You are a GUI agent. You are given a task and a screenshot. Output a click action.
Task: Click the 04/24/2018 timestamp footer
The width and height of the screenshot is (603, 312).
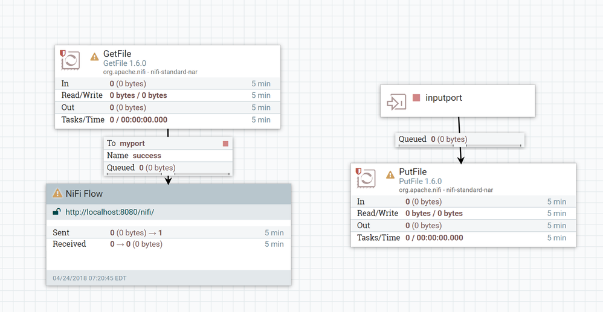pos(89,278)
